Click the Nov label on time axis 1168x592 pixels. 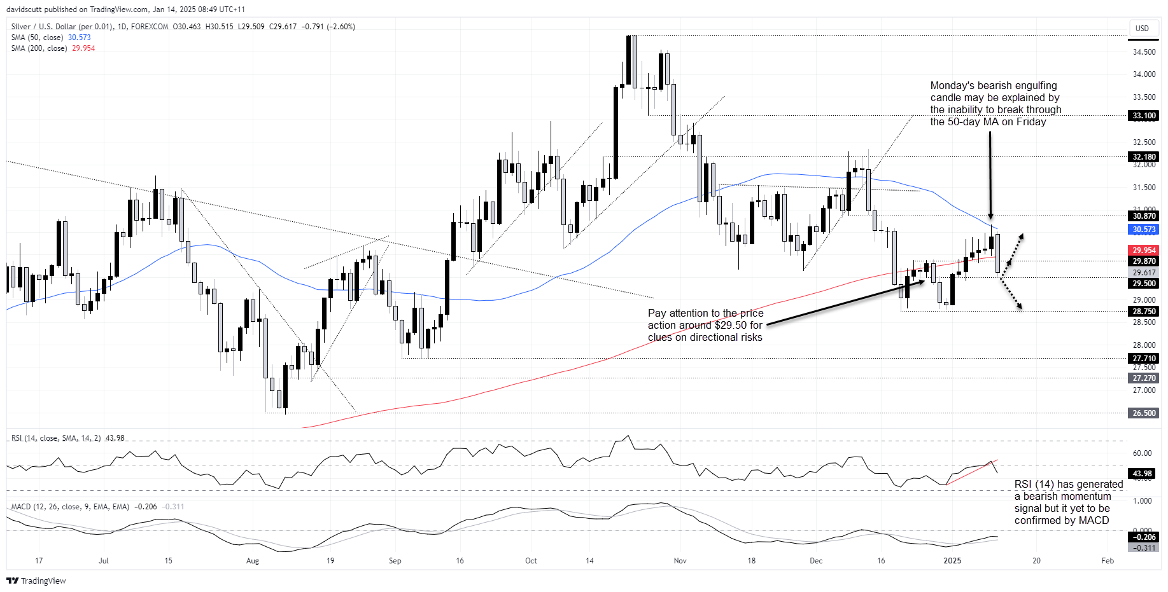tap(680, 561)
